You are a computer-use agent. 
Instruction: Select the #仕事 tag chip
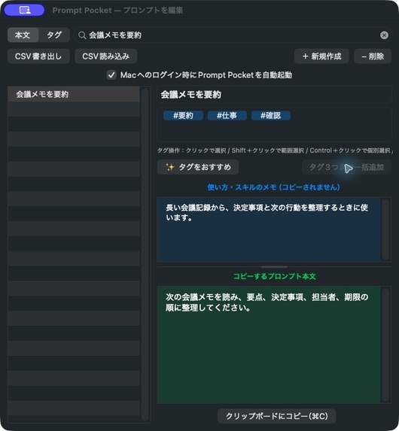pyautogui.click(x=227, y=115)
